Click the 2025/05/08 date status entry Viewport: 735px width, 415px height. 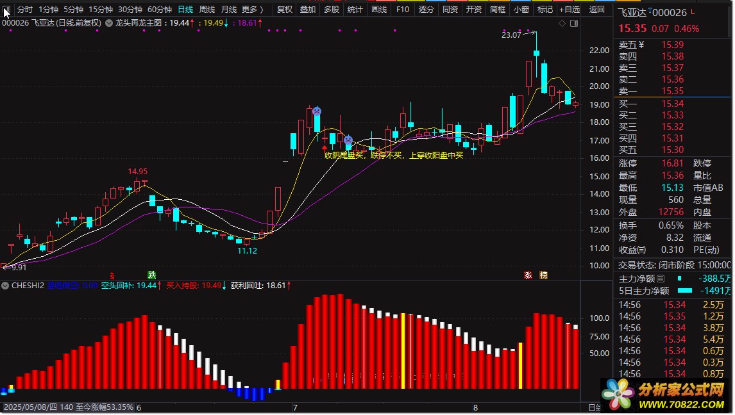coord(69,407)
